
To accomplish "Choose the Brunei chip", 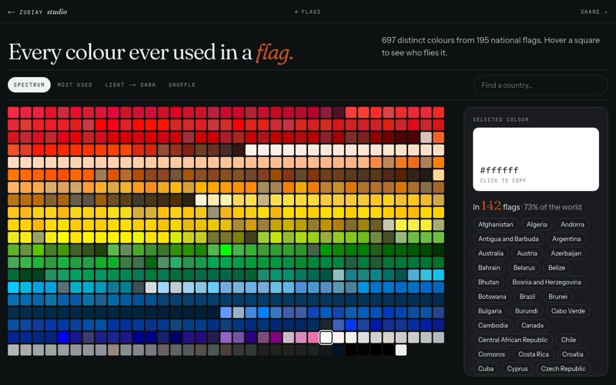I will [x=557, y=296].
